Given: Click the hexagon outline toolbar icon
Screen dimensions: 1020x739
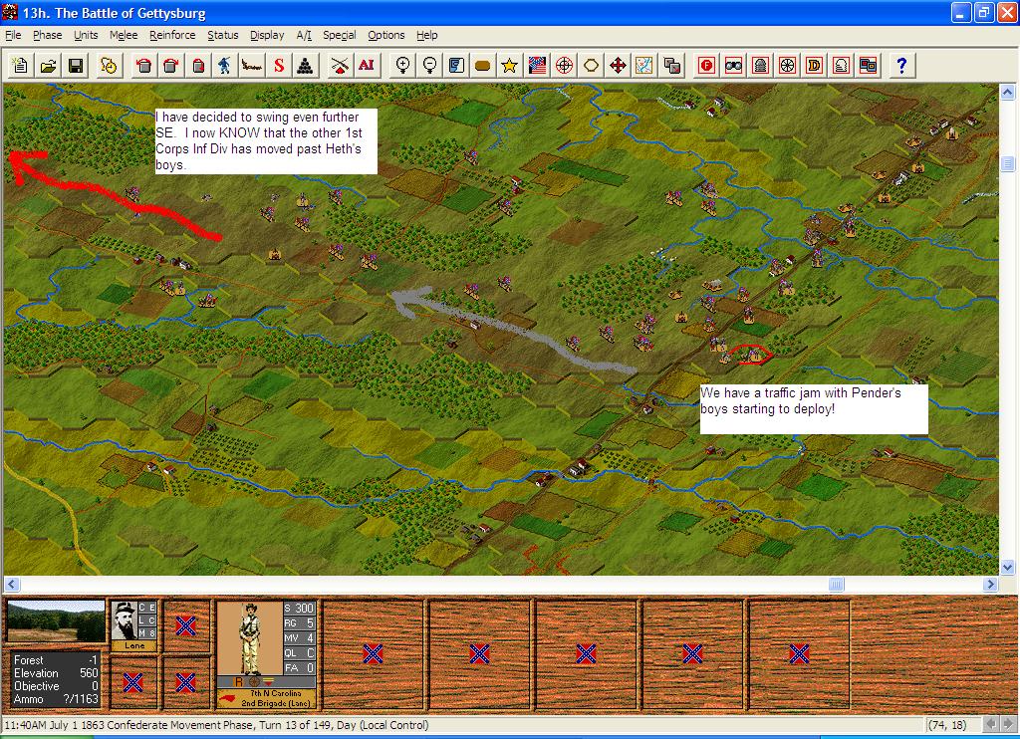Looking at the screenshot, I should click(591, 65).
